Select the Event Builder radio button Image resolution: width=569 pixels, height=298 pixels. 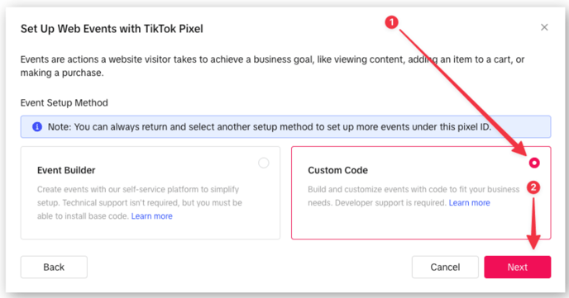click(x=264, y=163)
